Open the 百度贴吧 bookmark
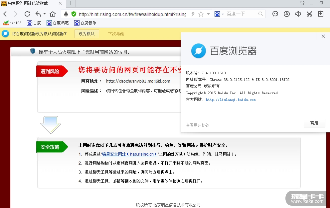 (58, 23)
